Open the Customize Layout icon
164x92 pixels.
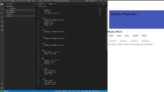click(x=94, y=1)
